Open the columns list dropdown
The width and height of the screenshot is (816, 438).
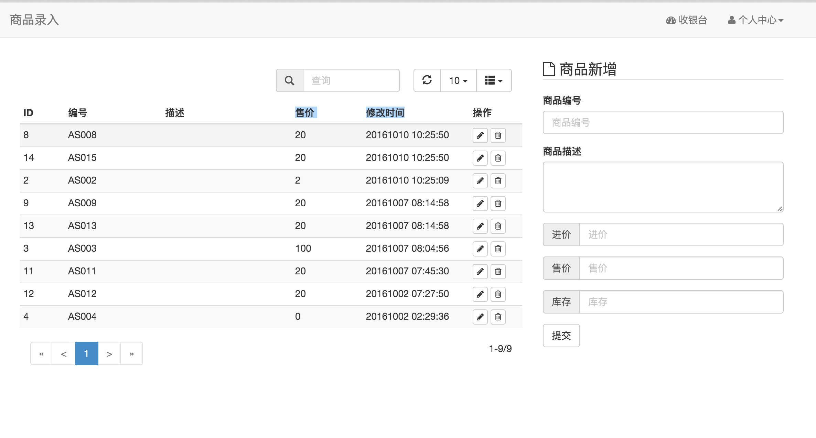coord(494,80)
